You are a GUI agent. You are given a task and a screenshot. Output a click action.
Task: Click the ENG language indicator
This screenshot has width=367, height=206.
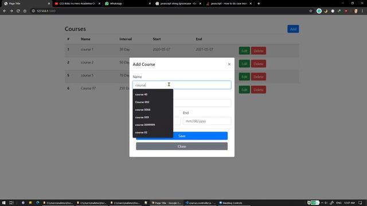pyautogui.click(x=339, y=203)
